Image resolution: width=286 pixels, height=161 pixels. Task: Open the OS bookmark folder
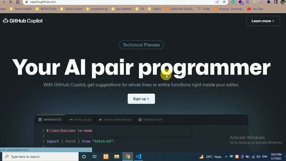pyautogui.click(x=140, y=9)
